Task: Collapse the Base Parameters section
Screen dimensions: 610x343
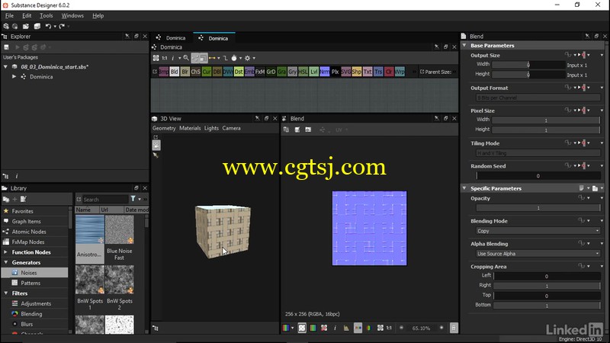Action: coord(464,46)
